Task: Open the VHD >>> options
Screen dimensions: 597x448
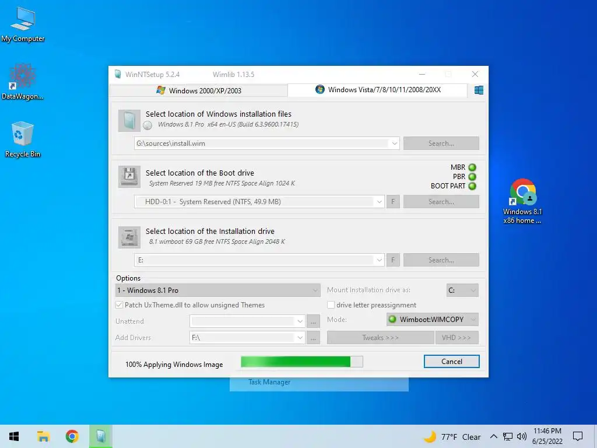Action: click(456, 338)
